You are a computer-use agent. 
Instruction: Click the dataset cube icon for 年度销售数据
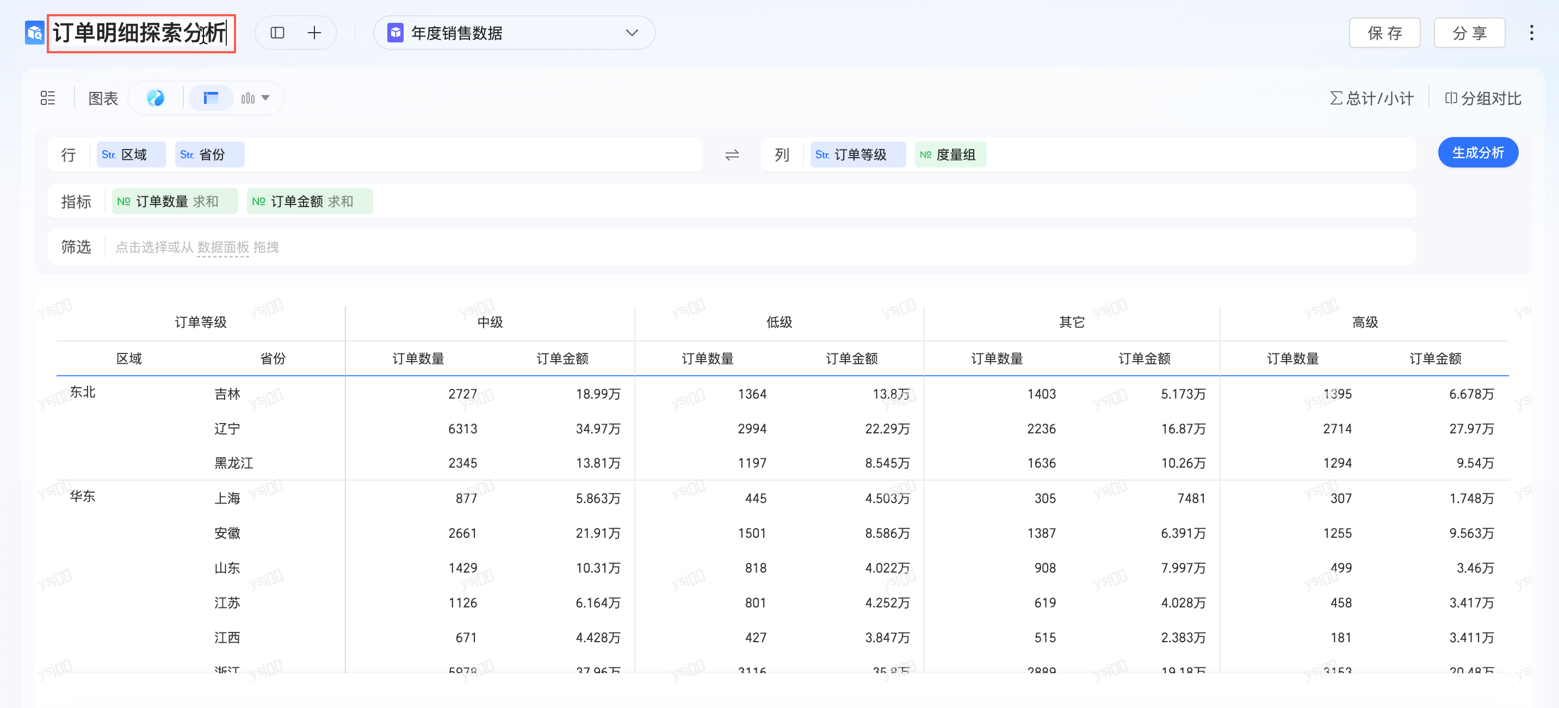[x=396, y=33]
